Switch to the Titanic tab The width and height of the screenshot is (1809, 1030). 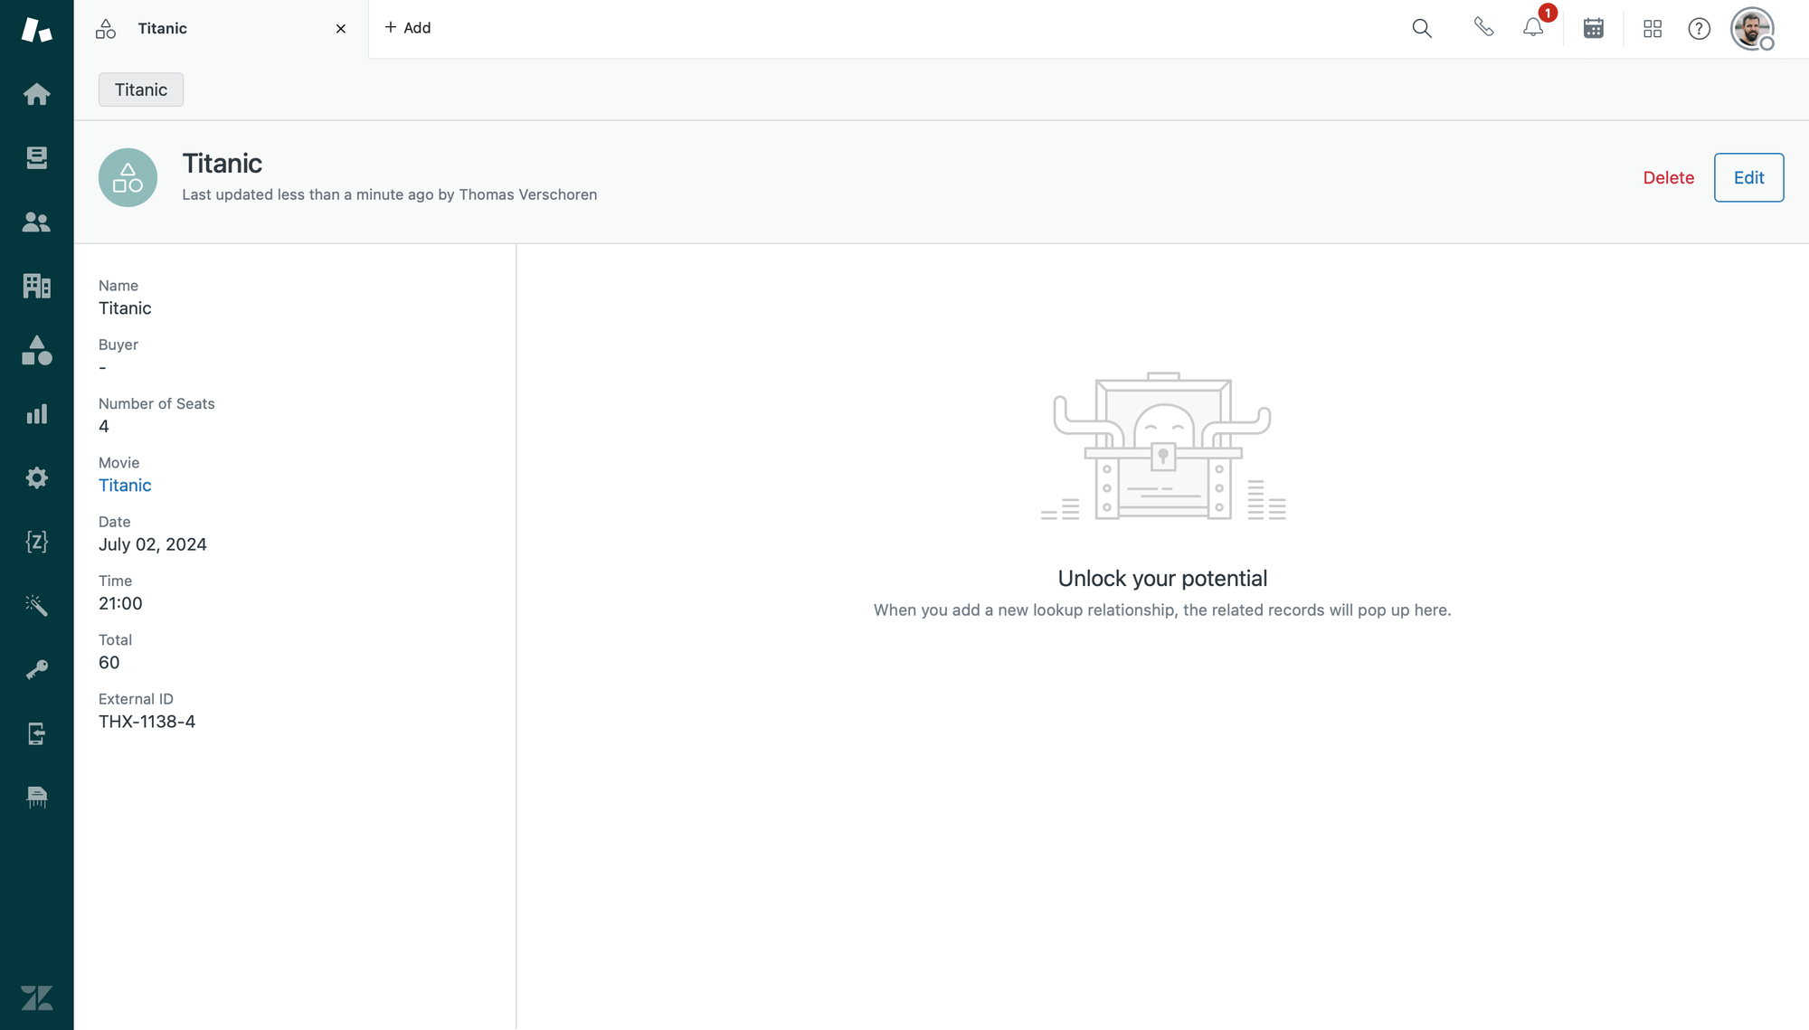(x=163, y=28)
